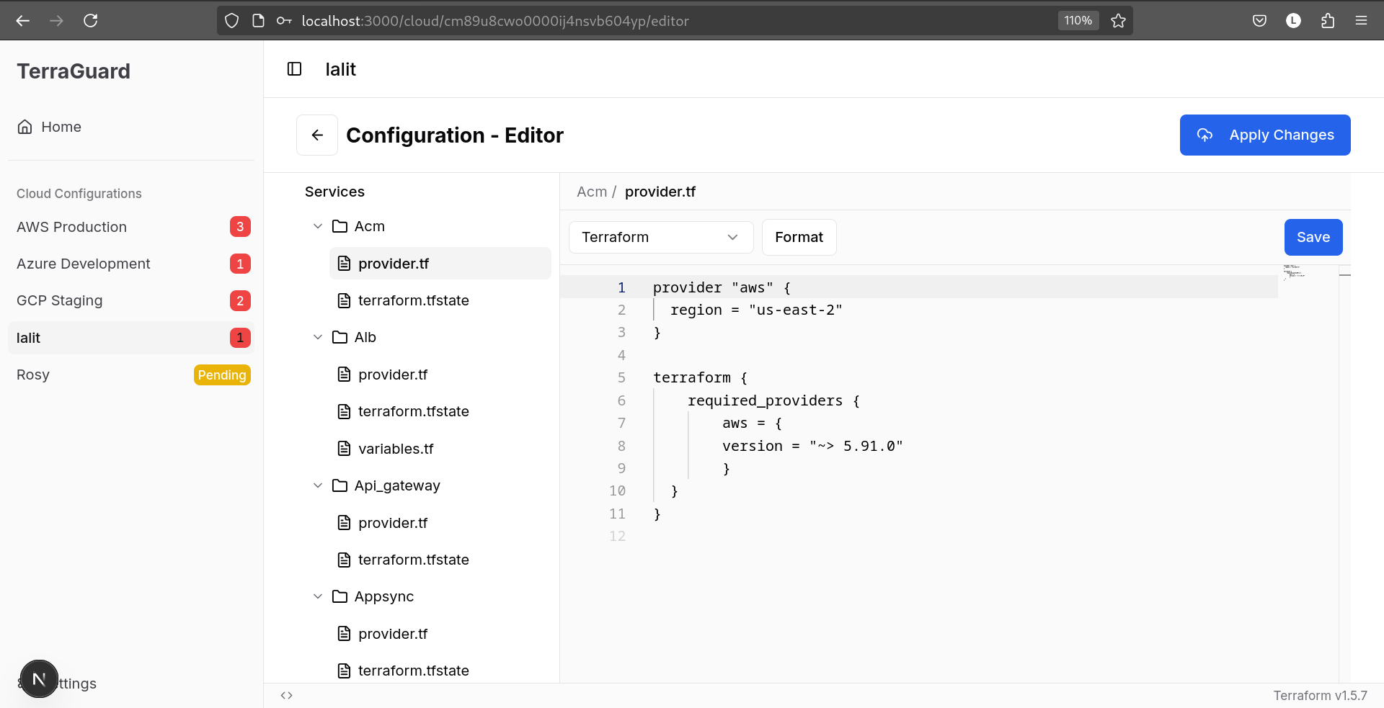Collapse the Api_gateway folder
Image resolution: width=1384 pixels, height=708 pixels.
click(318, 485)
